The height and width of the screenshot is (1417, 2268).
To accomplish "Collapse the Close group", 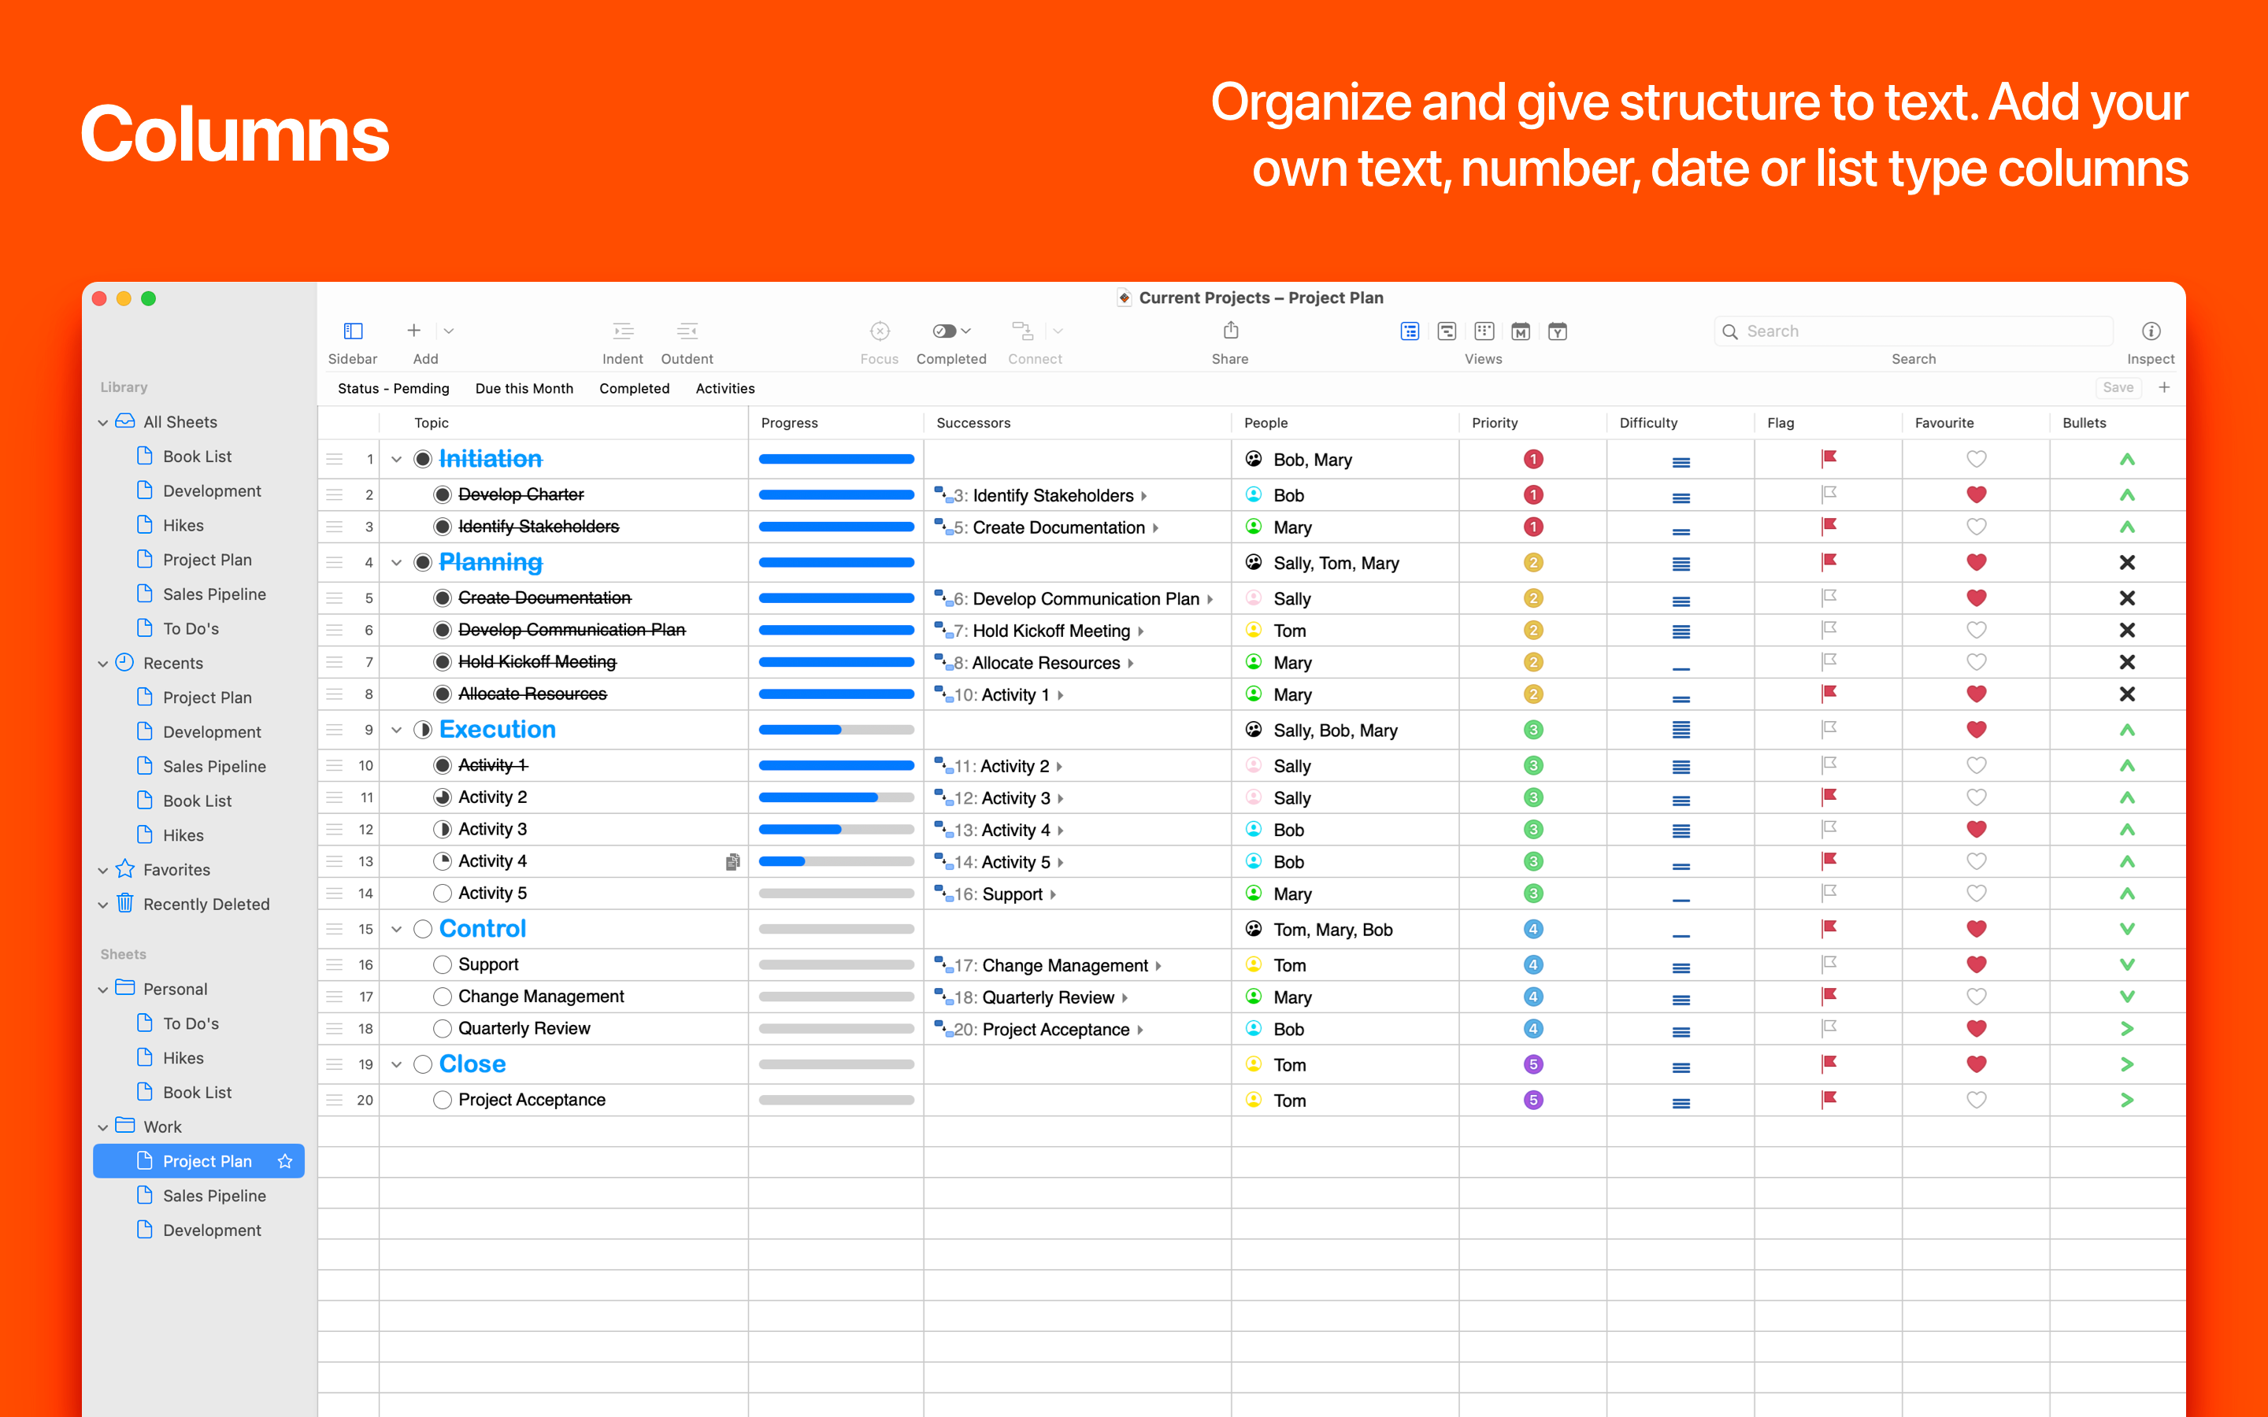I will 396,1064.
